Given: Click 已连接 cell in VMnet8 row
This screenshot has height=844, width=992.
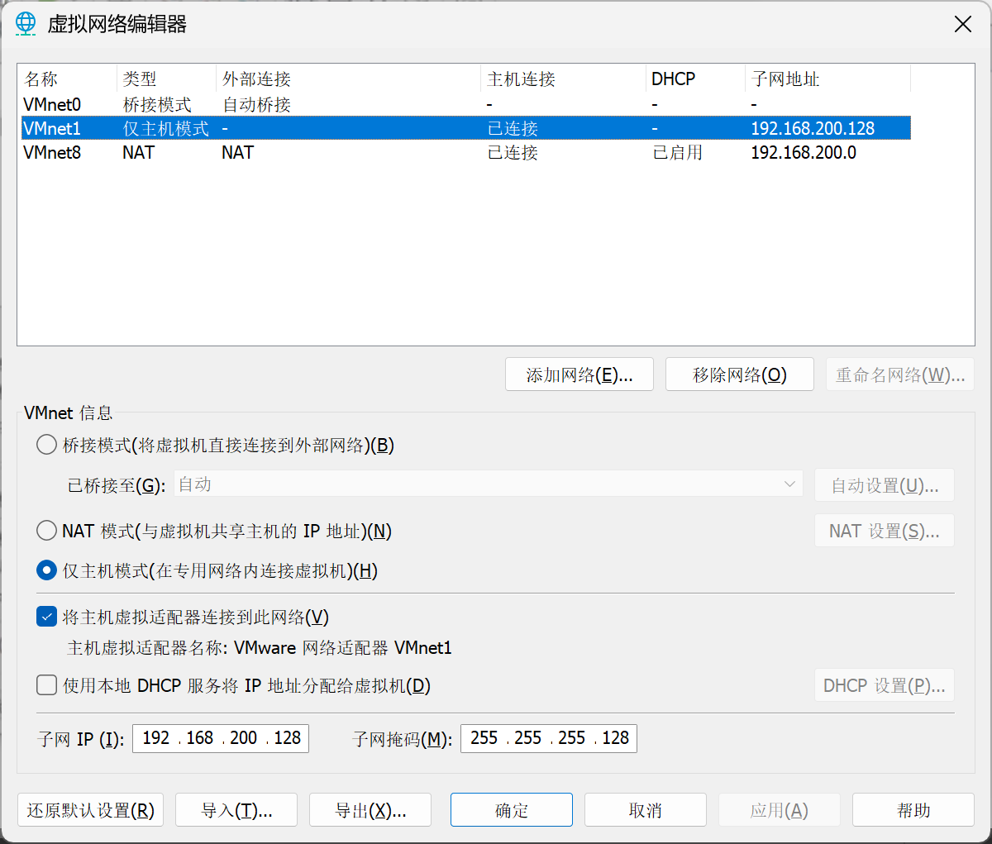Looking at the screenshot, I should 513,152.
